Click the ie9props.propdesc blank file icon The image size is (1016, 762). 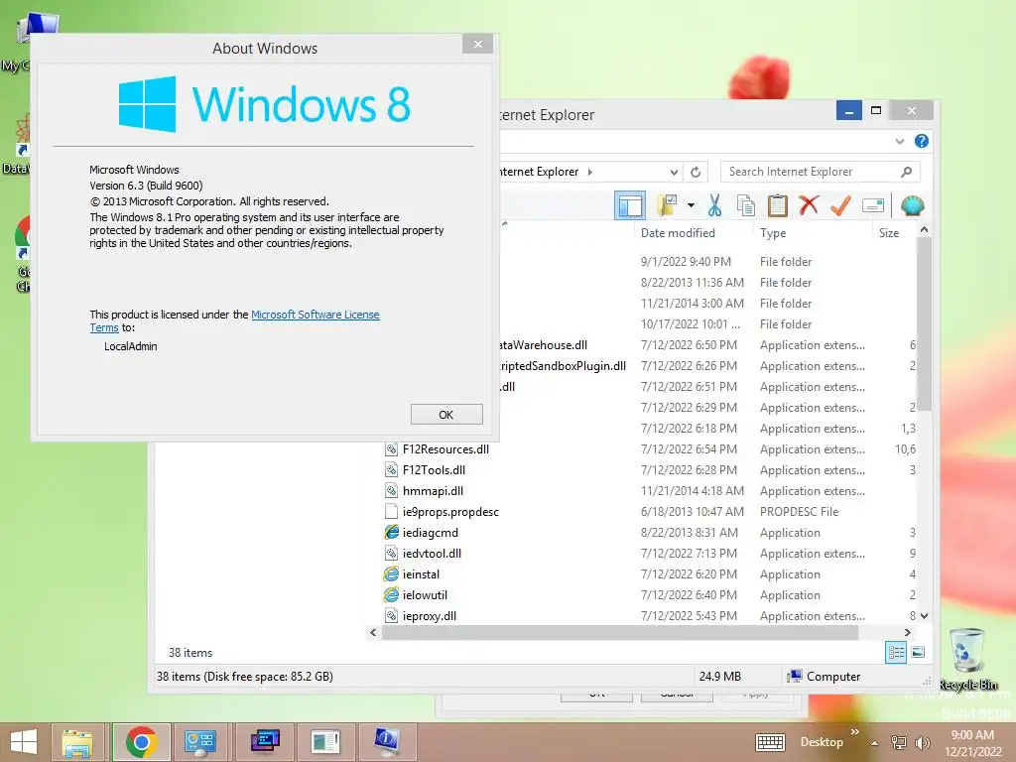tap(391, 511)
